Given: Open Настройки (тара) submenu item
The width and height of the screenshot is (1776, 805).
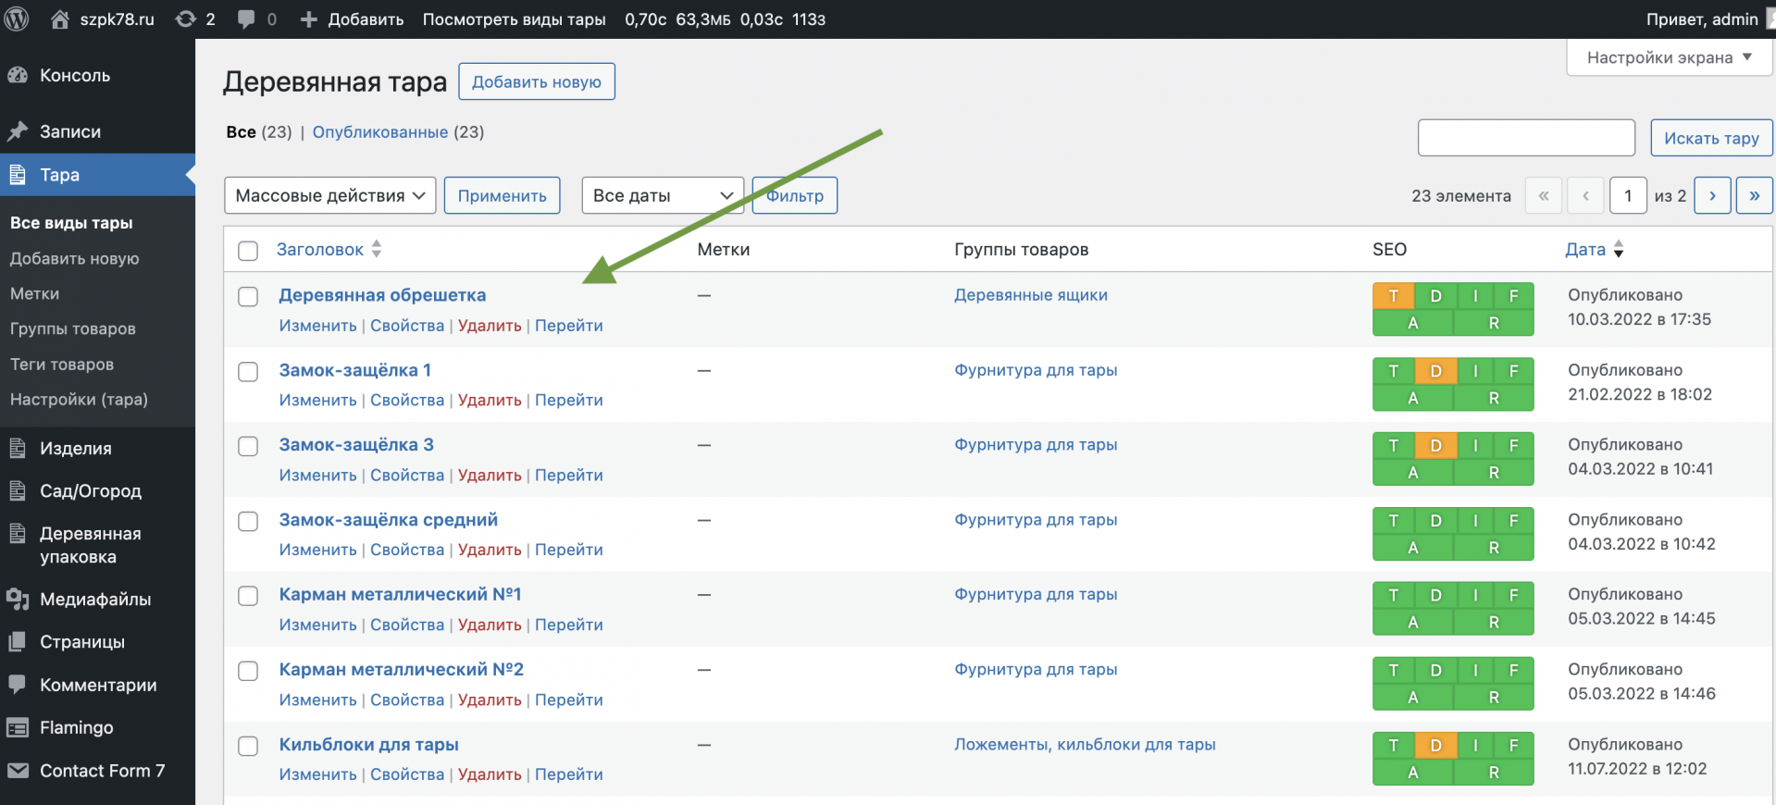Looking at the screenshot, I should pos(79,400).
